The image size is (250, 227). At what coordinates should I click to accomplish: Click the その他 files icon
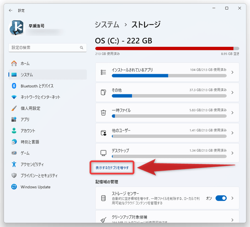[x=103, y=92]
